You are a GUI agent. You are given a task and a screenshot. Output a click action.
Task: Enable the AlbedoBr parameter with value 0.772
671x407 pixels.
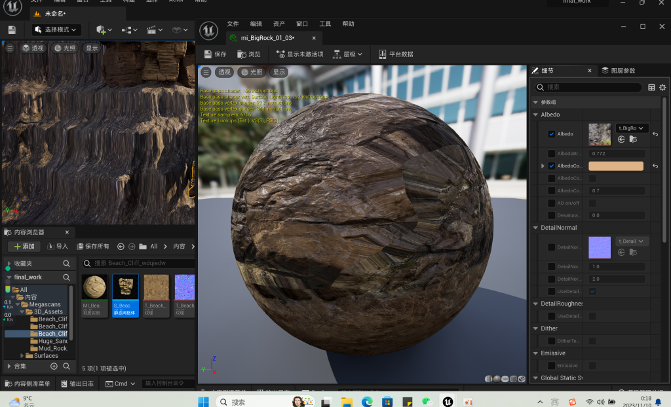[551, 154]
